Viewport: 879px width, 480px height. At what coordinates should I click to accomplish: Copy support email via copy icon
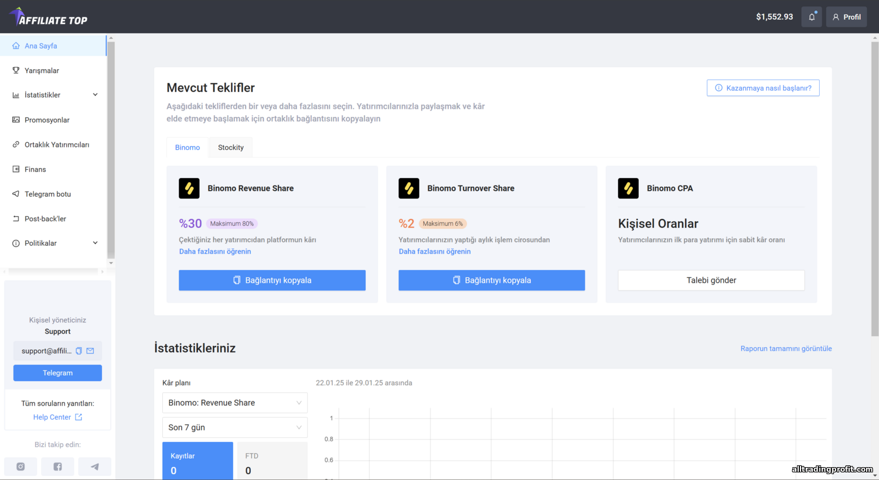[x=79, y=351]
